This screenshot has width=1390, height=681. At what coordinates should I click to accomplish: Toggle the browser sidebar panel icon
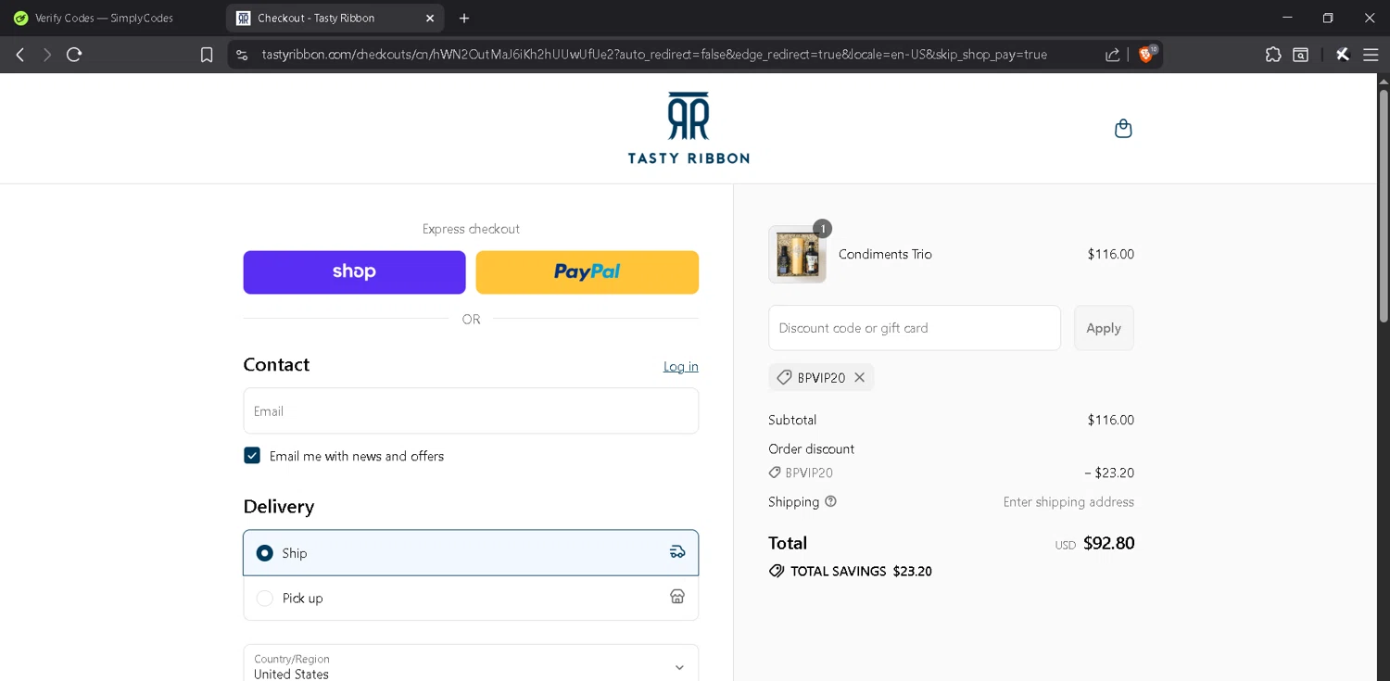coord(1301,55)
